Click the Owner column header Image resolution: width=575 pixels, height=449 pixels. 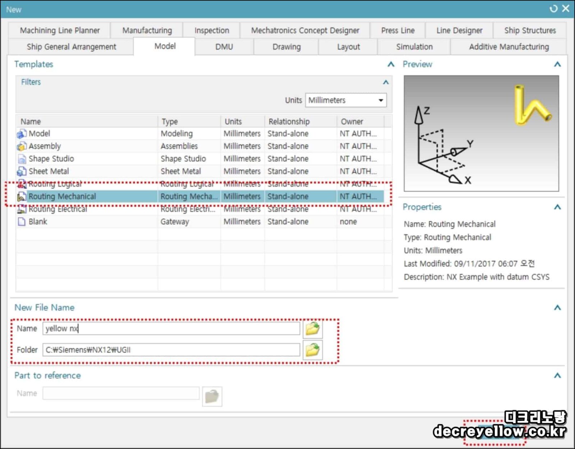click(360, 122)
